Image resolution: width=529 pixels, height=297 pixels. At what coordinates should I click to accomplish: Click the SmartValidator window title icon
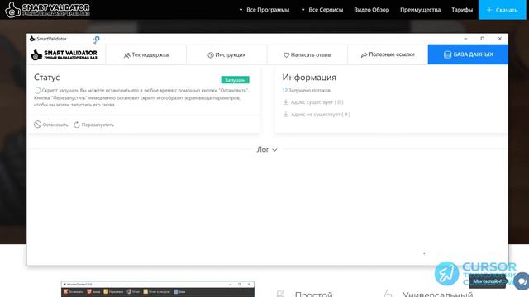(32, 39)
